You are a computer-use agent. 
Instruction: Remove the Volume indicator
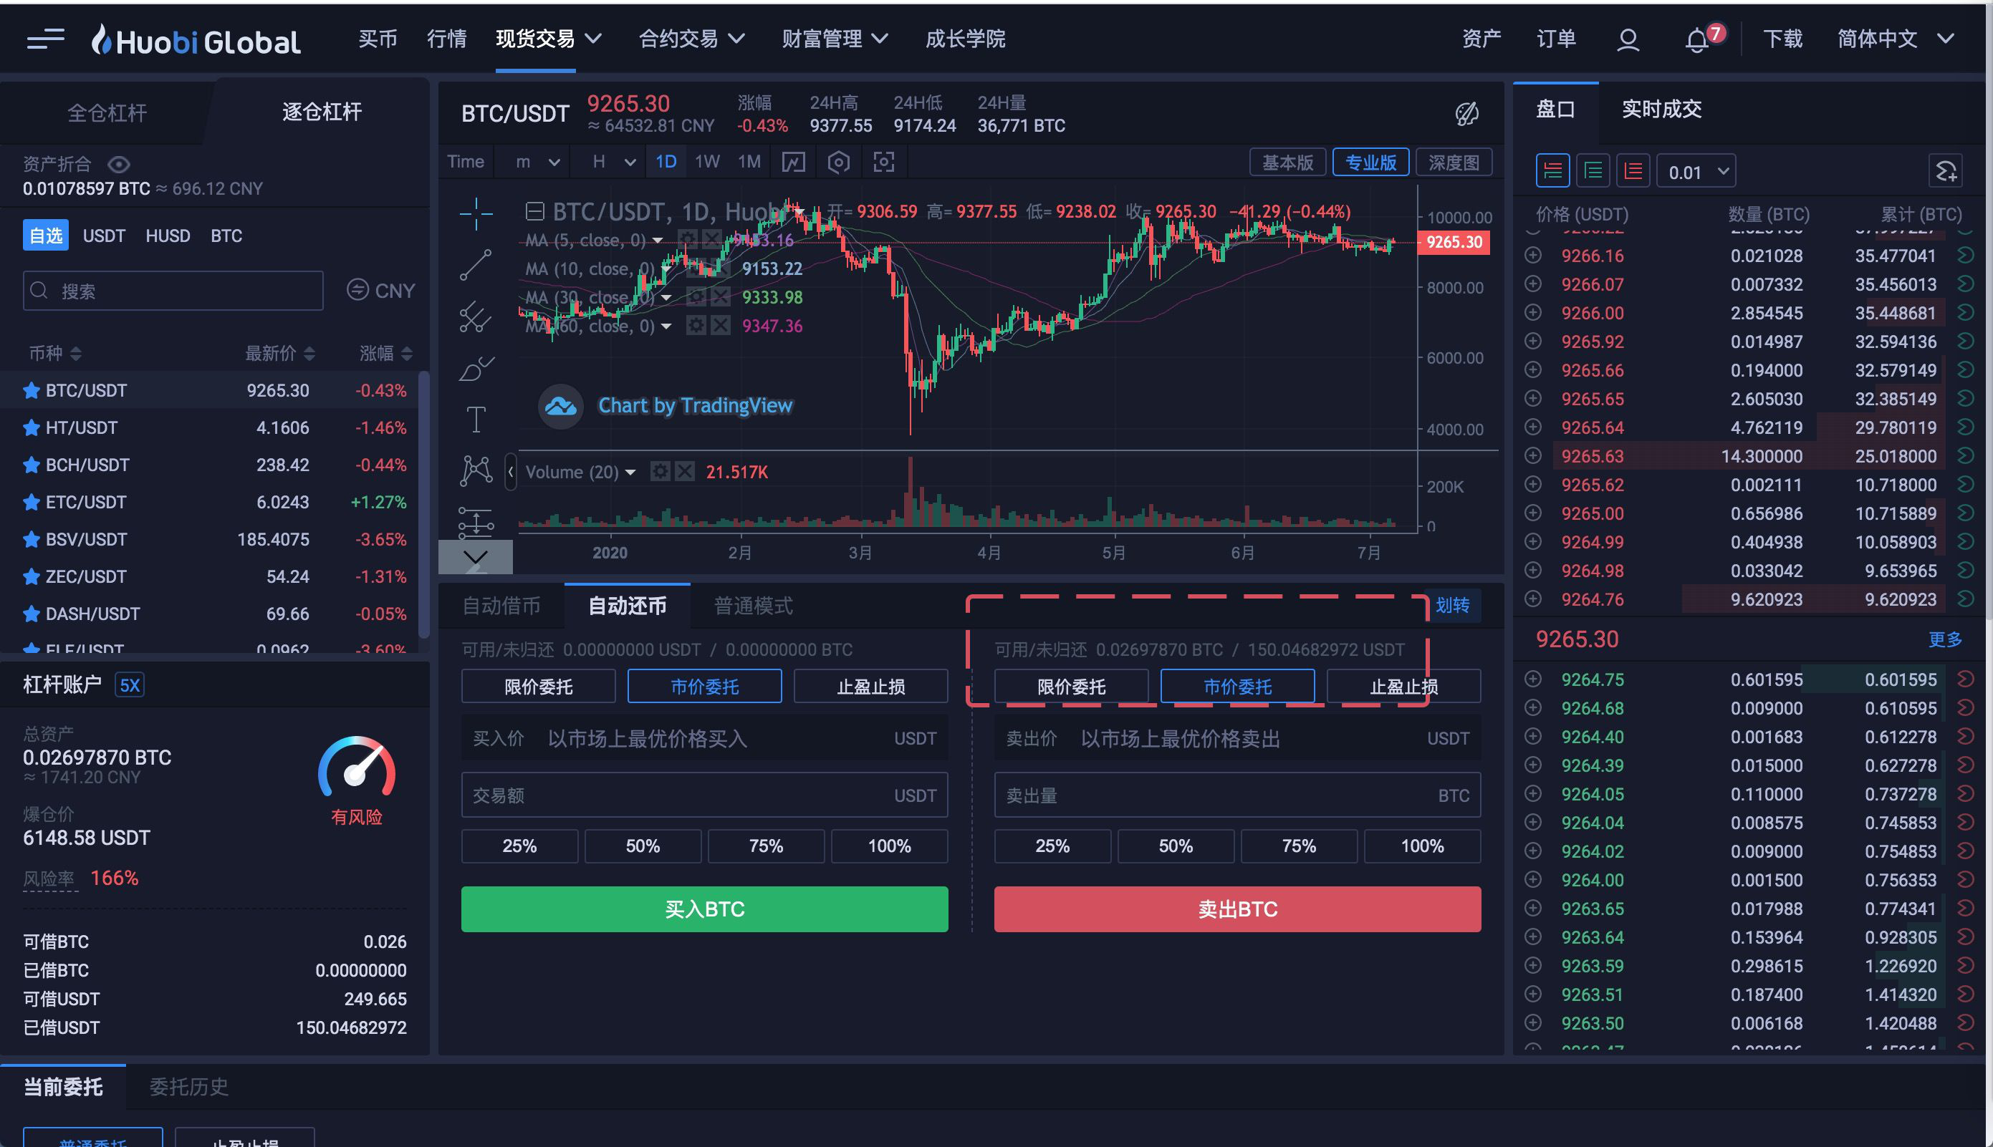[685, 472]
